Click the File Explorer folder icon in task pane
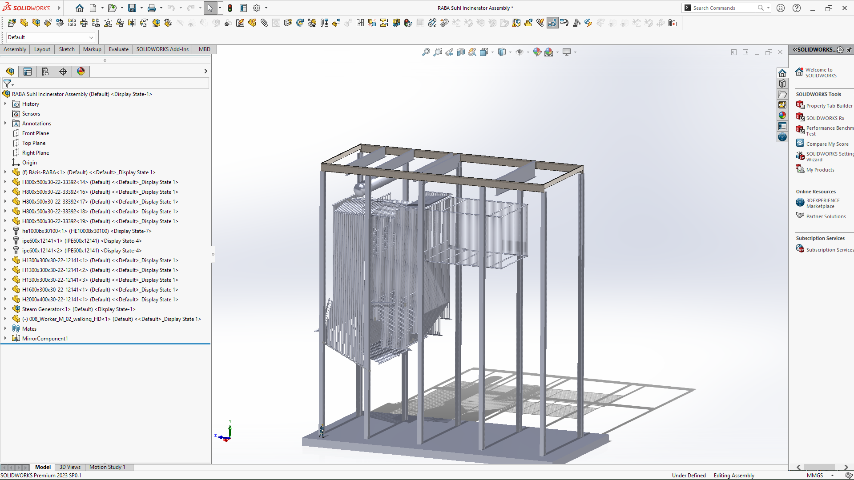The width and height of the screenshot is (854, 480). pyautogui.click(x=782, y=94)
